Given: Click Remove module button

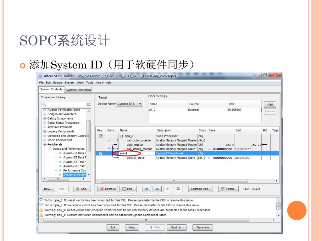Looking at the screenshot, I should pyautogui.click(x=108, y=189).
